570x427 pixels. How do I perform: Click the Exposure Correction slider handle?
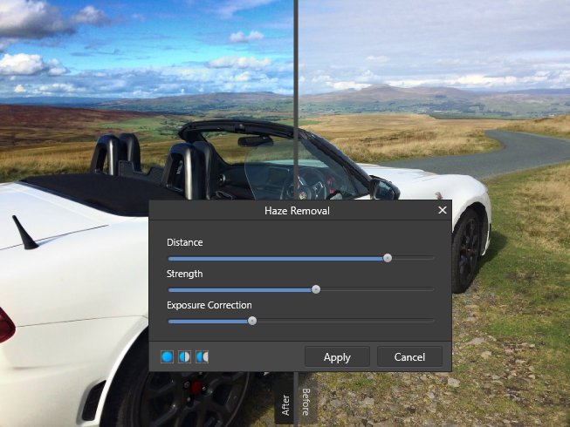click(252, 321)
